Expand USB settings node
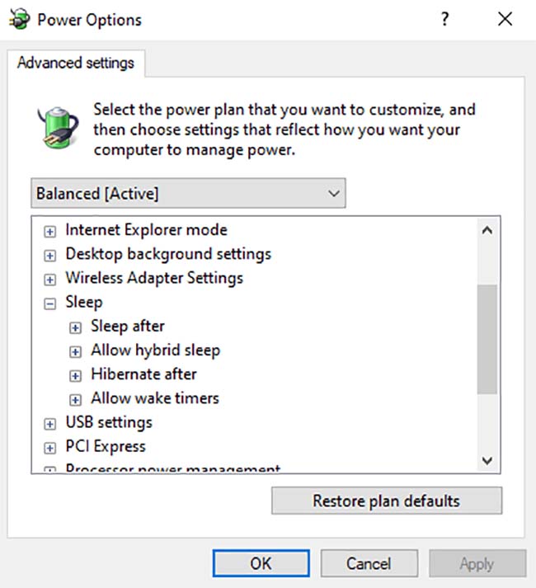This screenshot has height=588, width=536. pyautogui.click(x=49, y=424)
